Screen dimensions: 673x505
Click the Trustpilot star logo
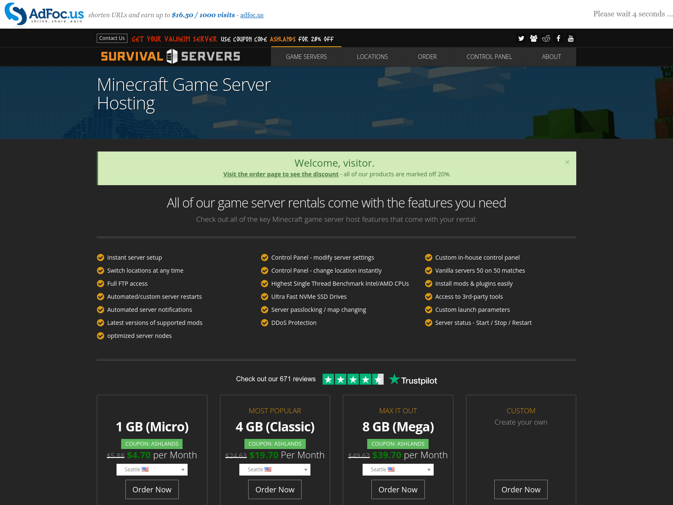(394, 379)
